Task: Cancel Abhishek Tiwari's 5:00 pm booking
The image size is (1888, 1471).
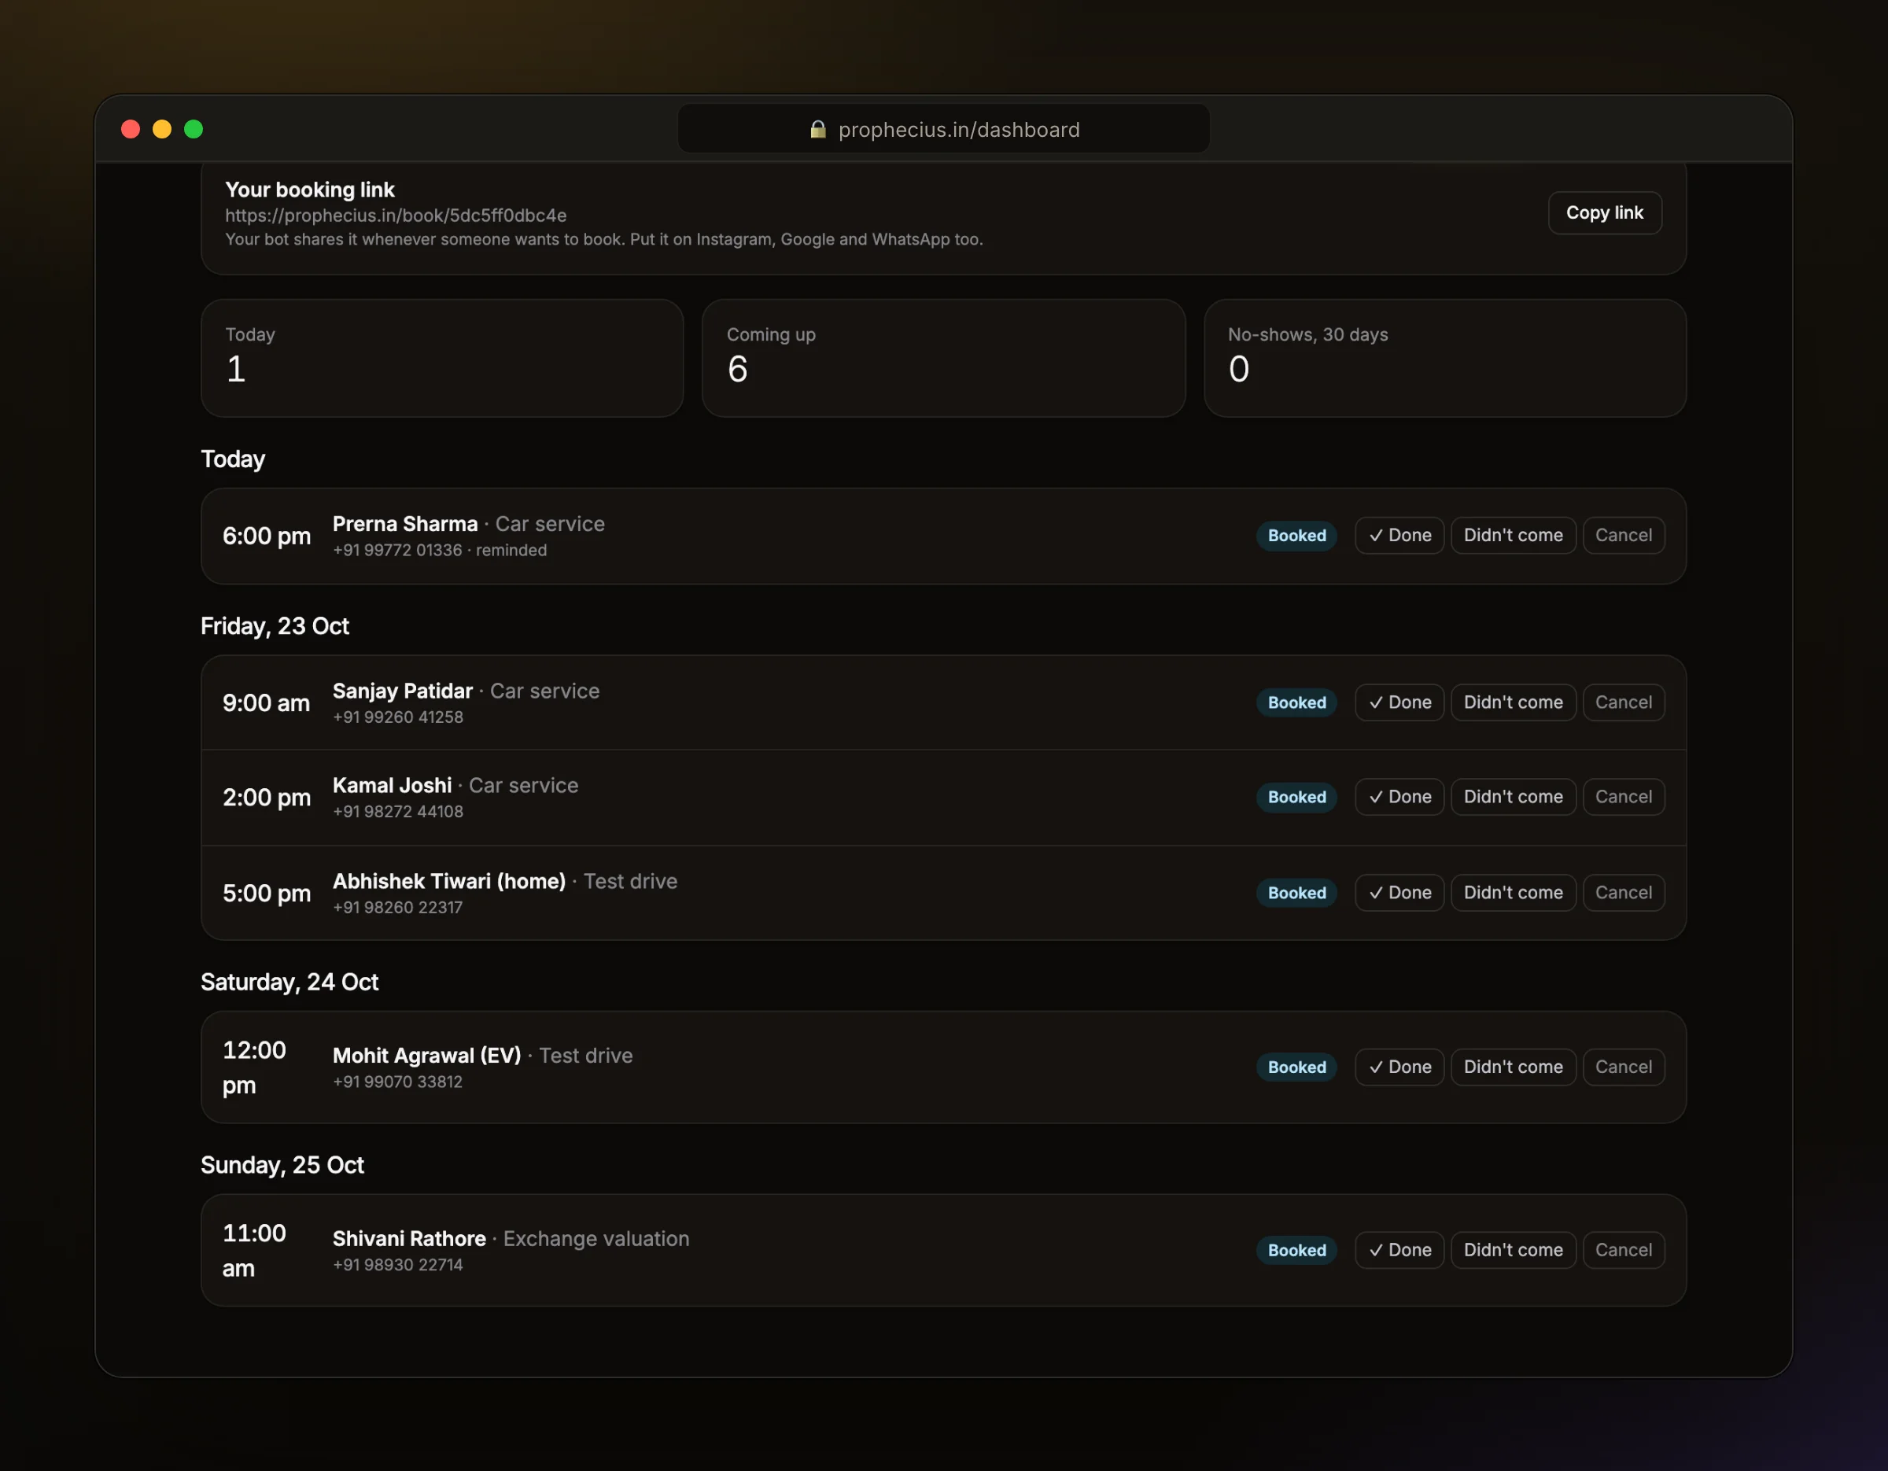Action: pos(1624,893)
